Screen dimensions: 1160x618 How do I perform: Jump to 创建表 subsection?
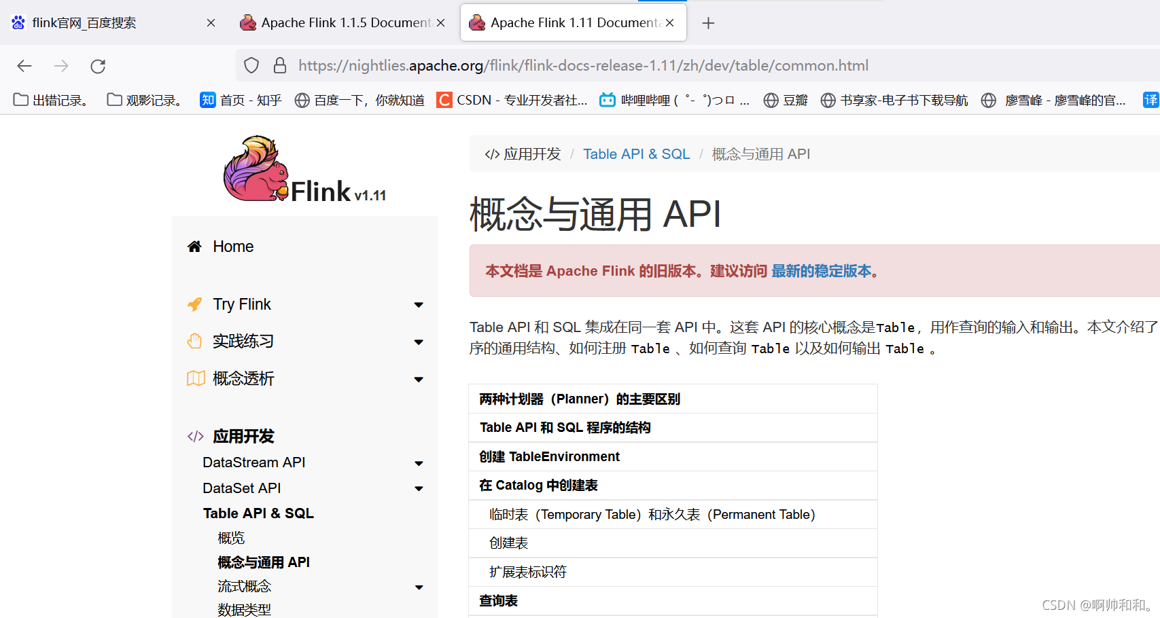point(508,543)
